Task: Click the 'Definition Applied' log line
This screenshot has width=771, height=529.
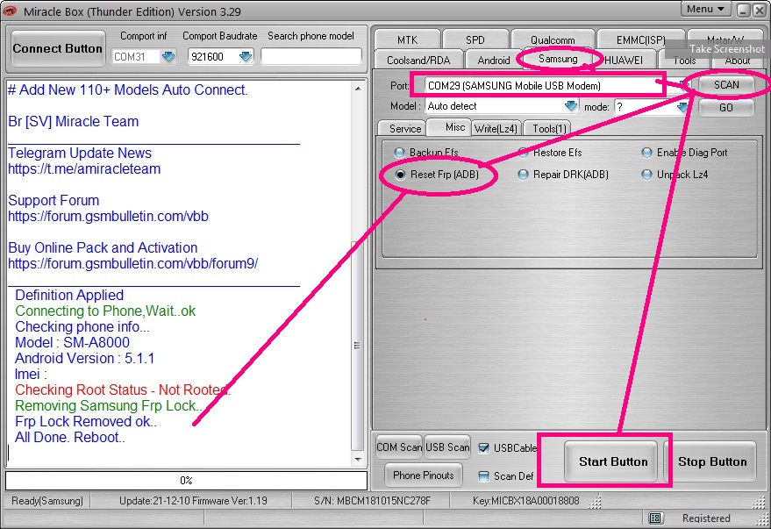Action: (69, 296)
